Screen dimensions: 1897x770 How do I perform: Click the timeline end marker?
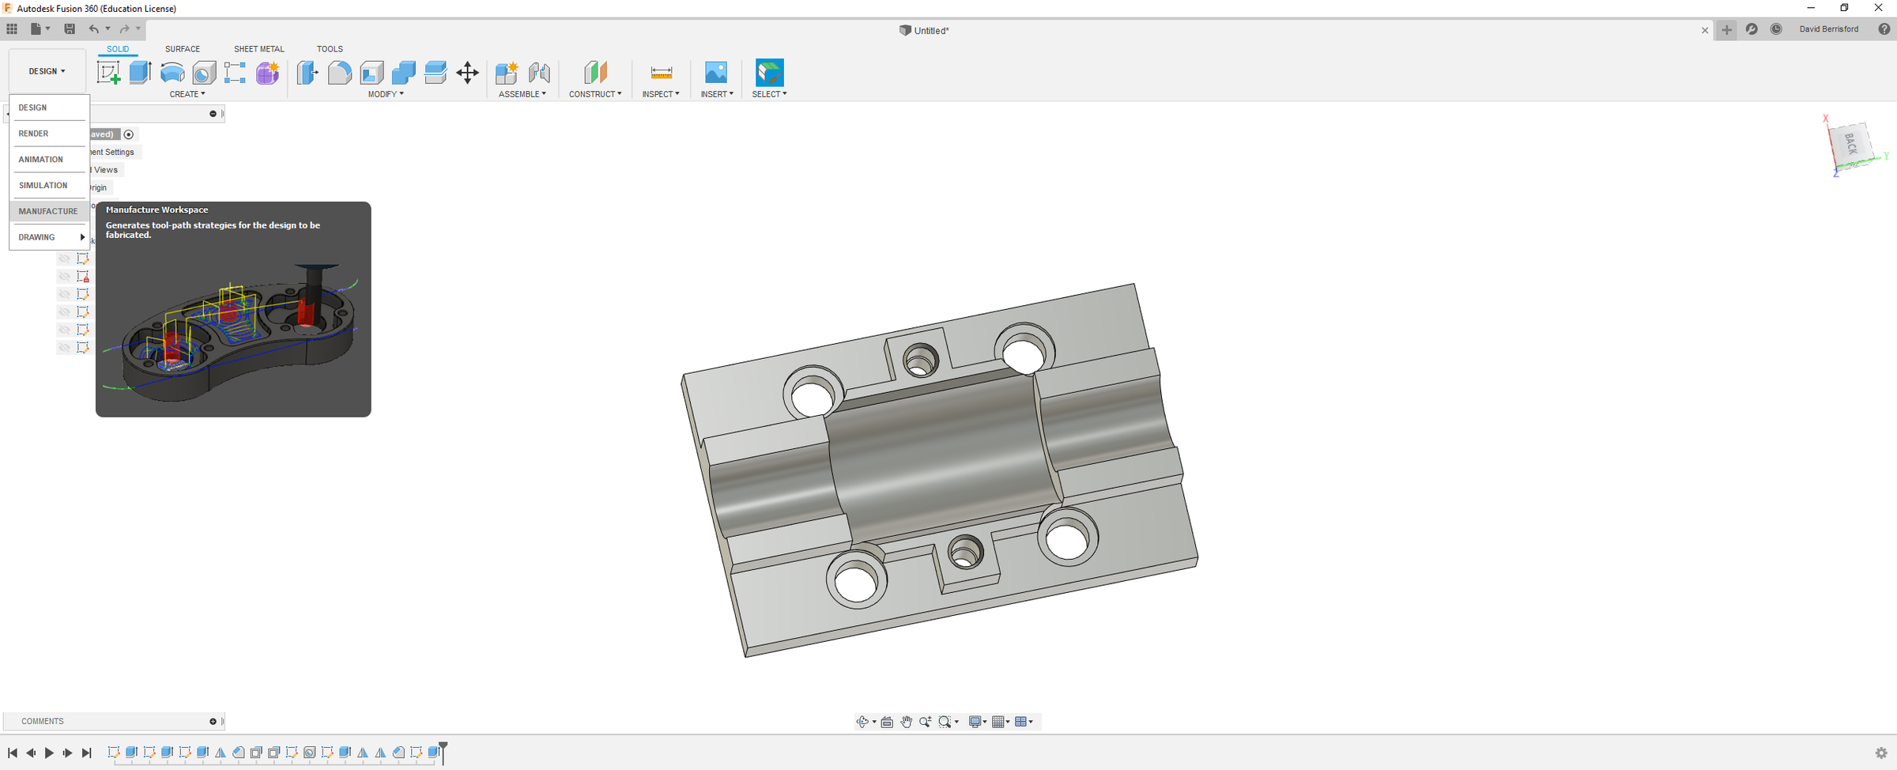443,752
